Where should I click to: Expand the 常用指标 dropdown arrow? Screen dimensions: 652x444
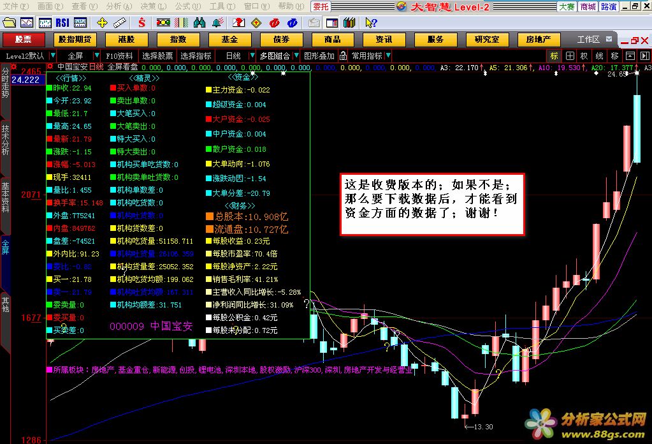[388, 56]
